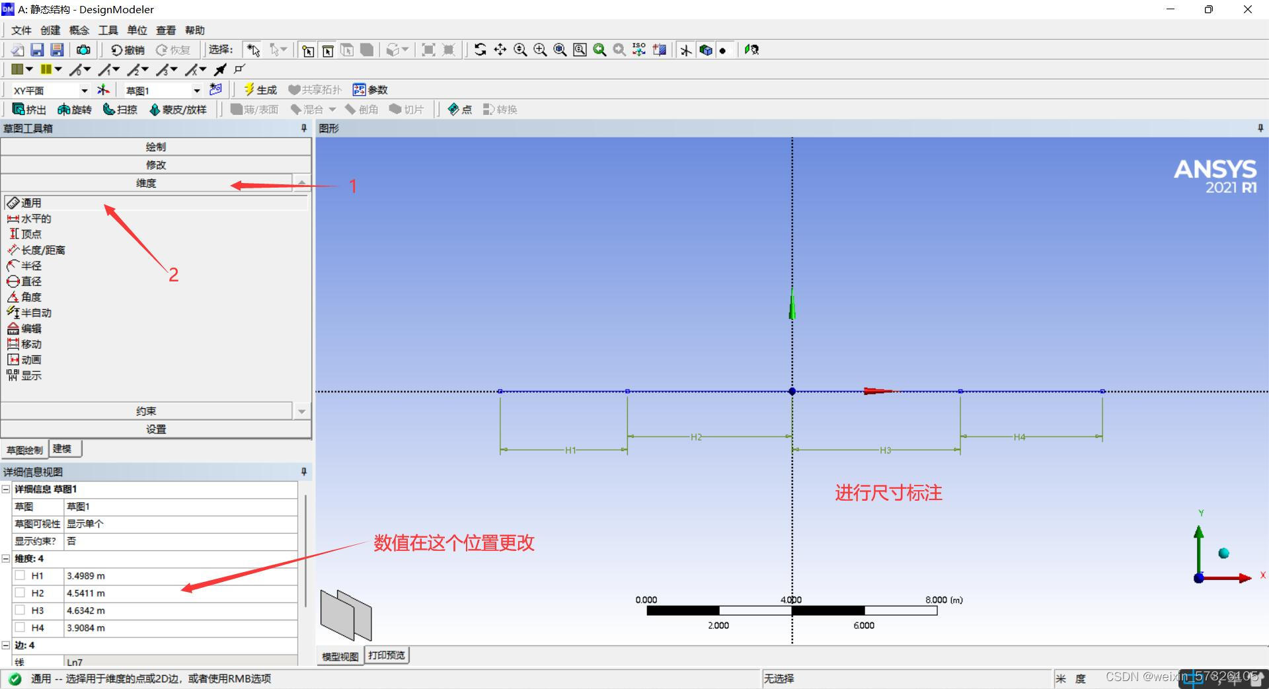1269x689 pixels.
Task: Expand the 约束 toolbox section
Action: click(146, 411)
